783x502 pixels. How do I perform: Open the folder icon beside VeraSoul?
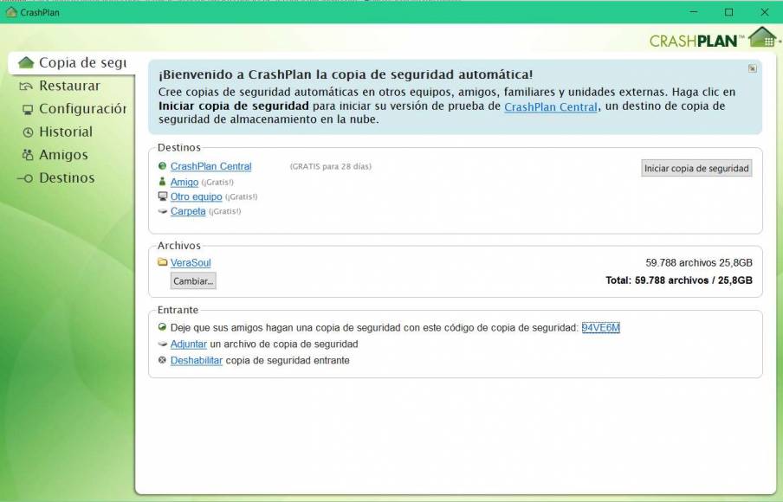click(x=164, y=262)
